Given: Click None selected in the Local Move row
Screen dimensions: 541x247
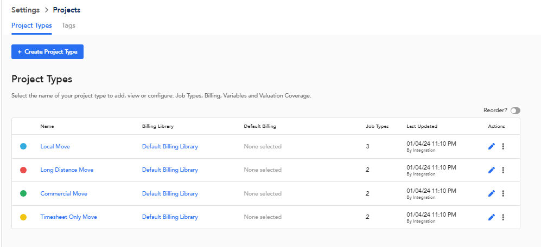Looking at the screenshot, I should (263, 146).
